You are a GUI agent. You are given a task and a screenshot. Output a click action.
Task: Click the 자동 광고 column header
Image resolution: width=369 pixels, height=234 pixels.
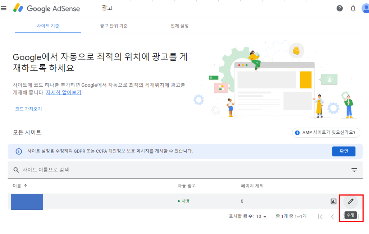186,186
